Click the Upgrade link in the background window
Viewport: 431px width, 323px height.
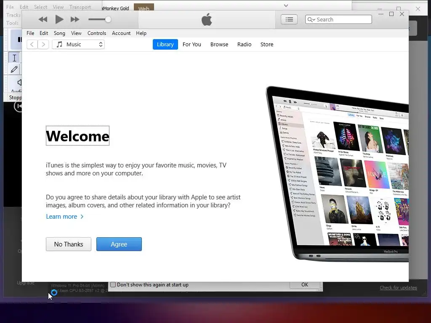[26, 283]
